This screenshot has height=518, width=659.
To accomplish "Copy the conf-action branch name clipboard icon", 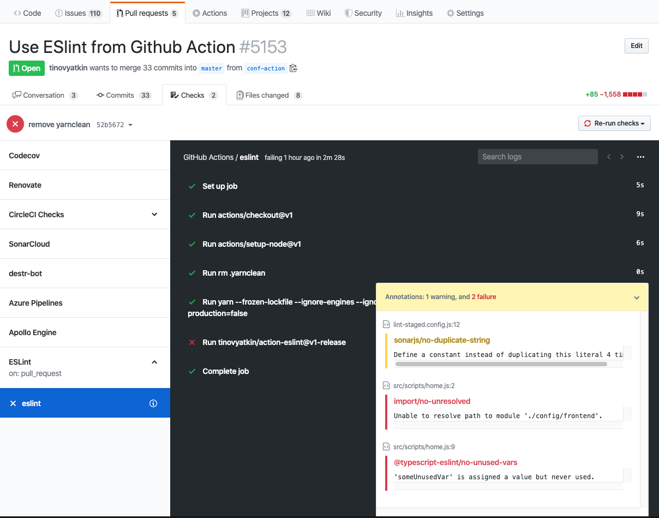I will coord(293,68).
